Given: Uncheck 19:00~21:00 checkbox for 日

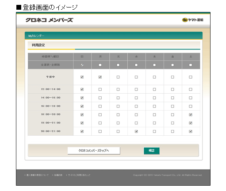Looking at the screenshot, I should [x=82, y=123].
